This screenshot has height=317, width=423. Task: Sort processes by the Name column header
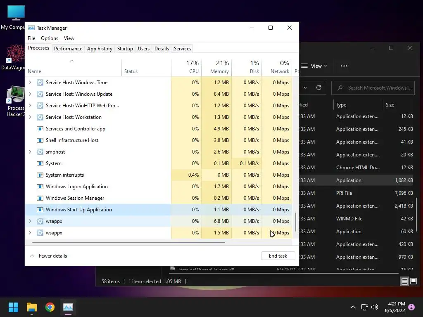[74, 67]
